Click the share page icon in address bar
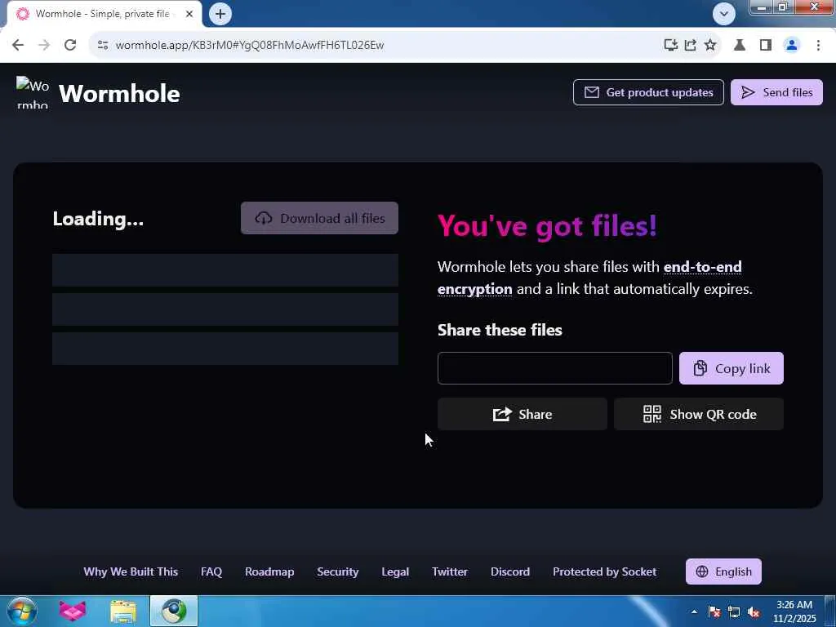Viewport: 836px width, 627px height. pos(691,46)
